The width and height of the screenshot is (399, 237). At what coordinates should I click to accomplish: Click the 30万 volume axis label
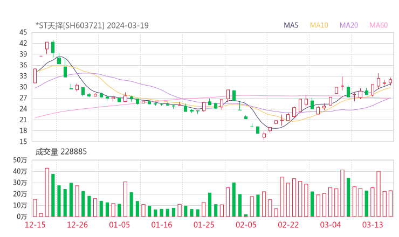[x=20, y=183]
